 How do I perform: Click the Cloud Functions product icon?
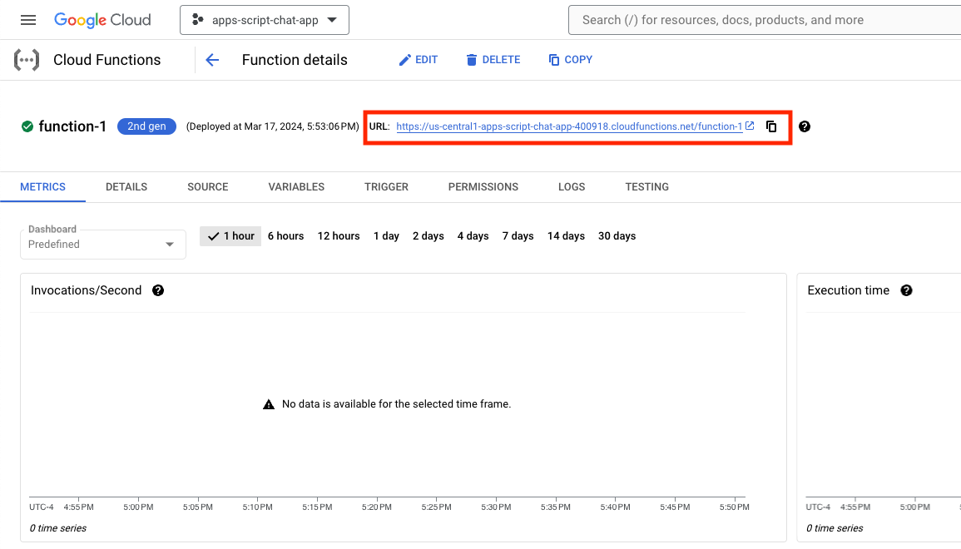(27, 60)
